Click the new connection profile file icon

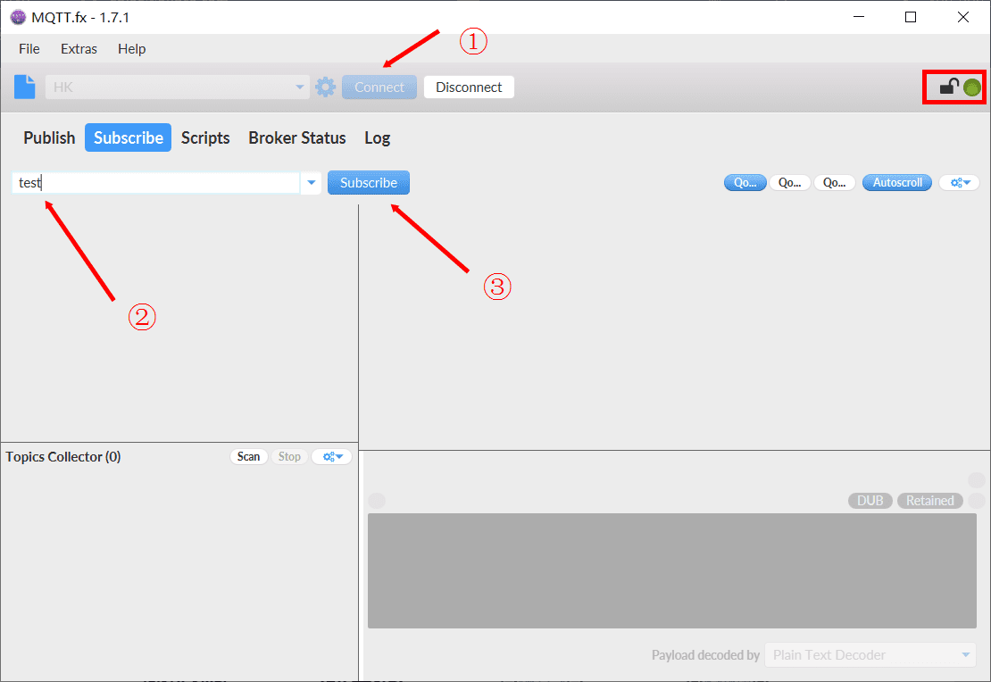[x=25, y=87]
